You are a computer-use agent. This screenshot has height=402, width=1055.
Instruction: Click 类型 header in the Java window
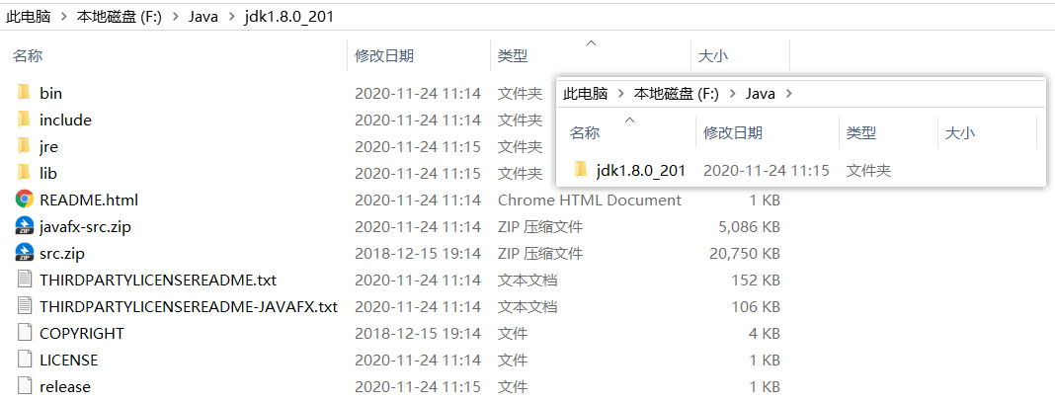click(x=861, y=133)
